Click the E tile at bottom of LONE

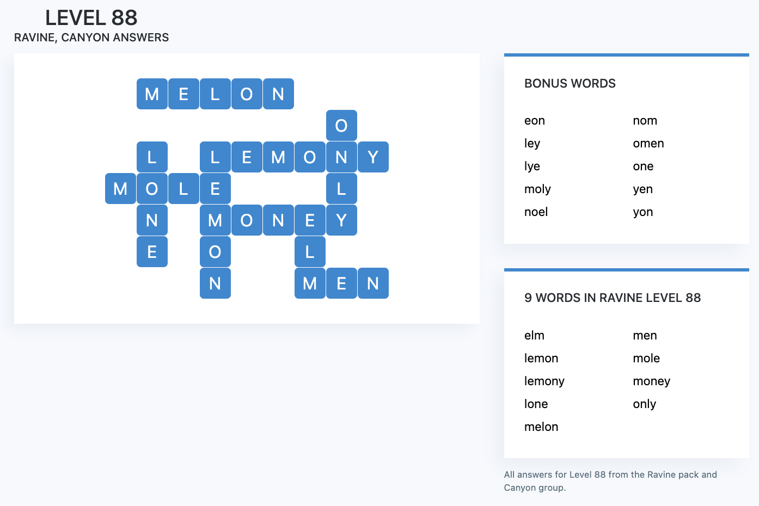pos(152,252)
